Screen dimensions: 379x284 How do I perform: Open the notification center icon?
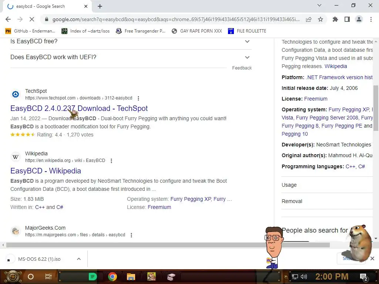point(363,277)
